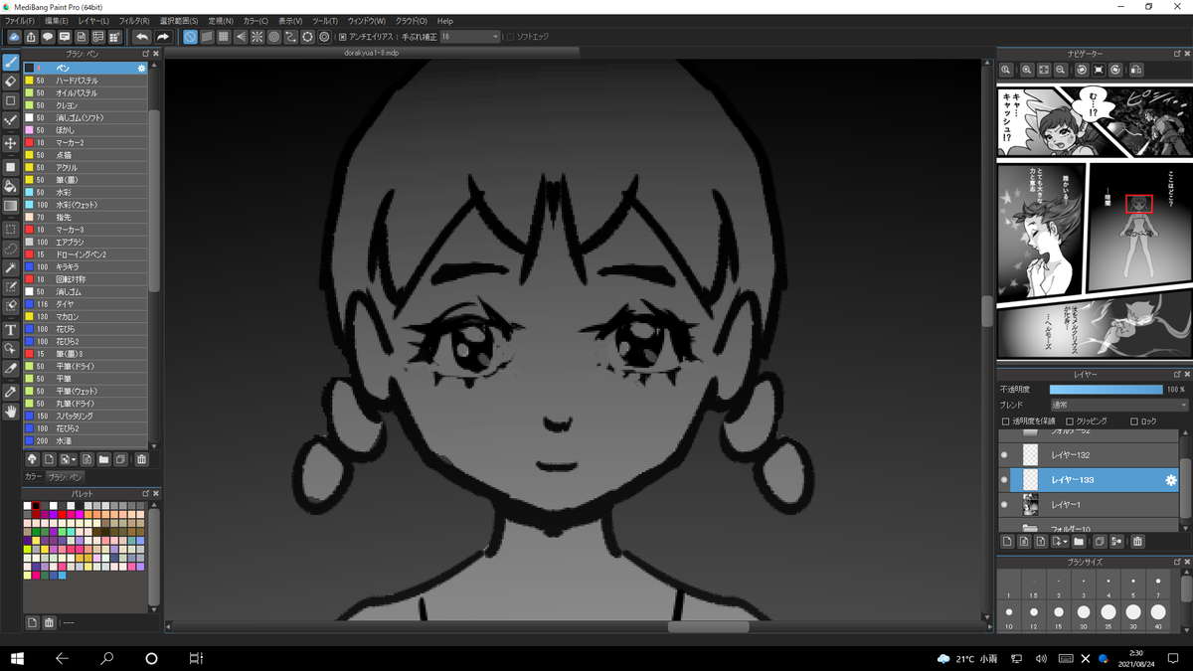Hide layer レイヤー1 via its visibility dot
The width and height of the screenshot is (1193, 671).
click(1004, 505)
